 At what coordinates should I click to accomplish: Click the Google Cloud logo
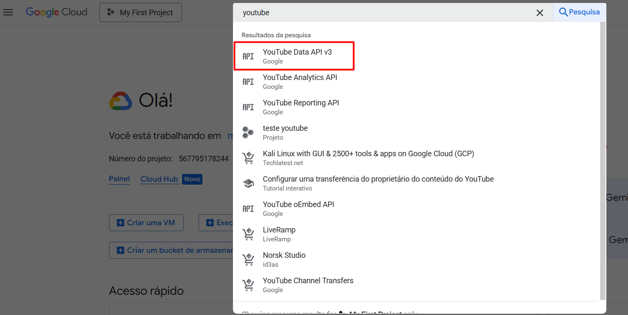(56, 12)
